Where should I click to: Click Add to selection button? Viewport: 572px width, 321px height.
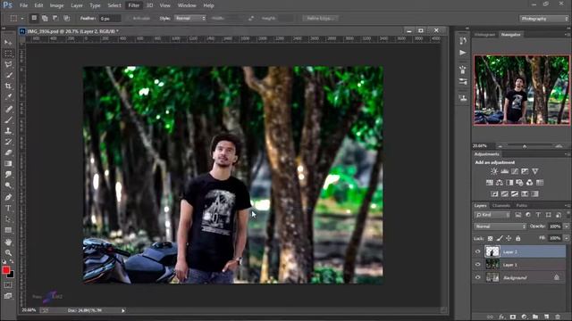click(x=45, y=18)
